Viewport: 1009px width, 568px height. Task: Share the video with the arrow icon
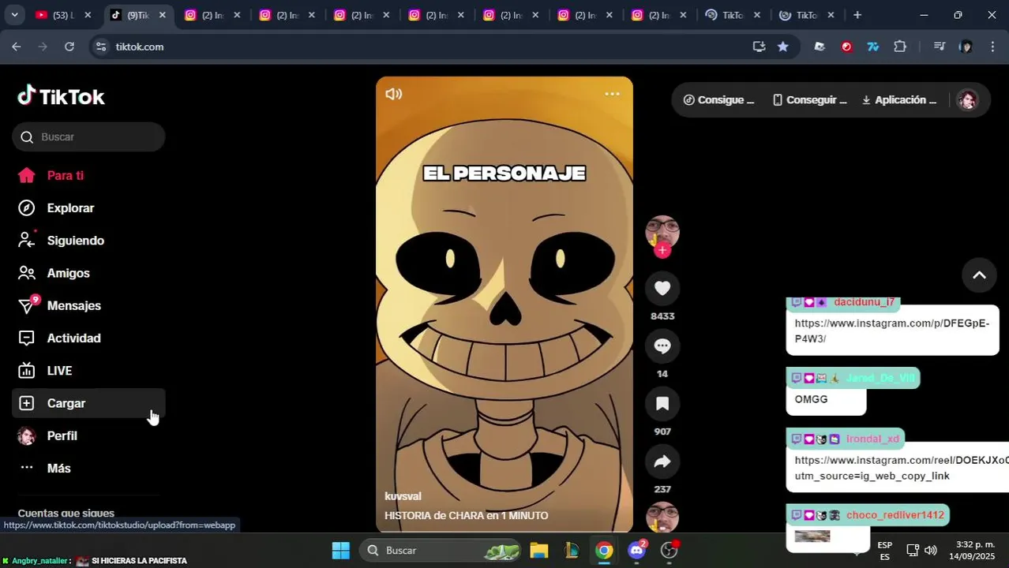[662, 461]
